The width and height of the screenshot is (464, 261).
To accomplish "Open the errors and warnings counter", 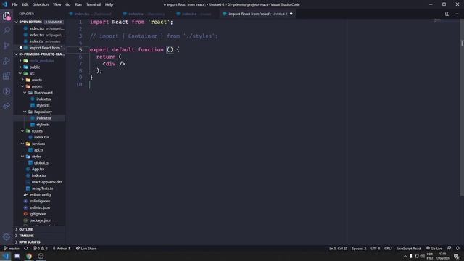I will pos(40,248).
